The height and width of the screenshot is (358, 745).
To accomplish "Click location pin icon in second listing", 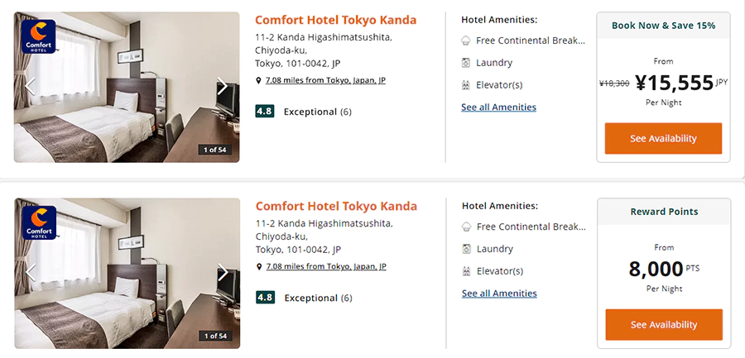I will tap(259, 267).
